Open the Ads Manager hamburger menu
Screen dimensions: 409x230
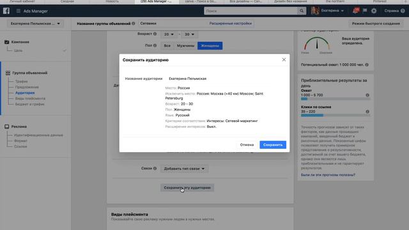(x=19, y=11)
